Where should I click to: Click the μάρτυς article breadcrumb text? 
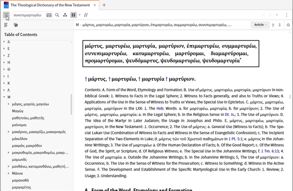coord(157,25)
